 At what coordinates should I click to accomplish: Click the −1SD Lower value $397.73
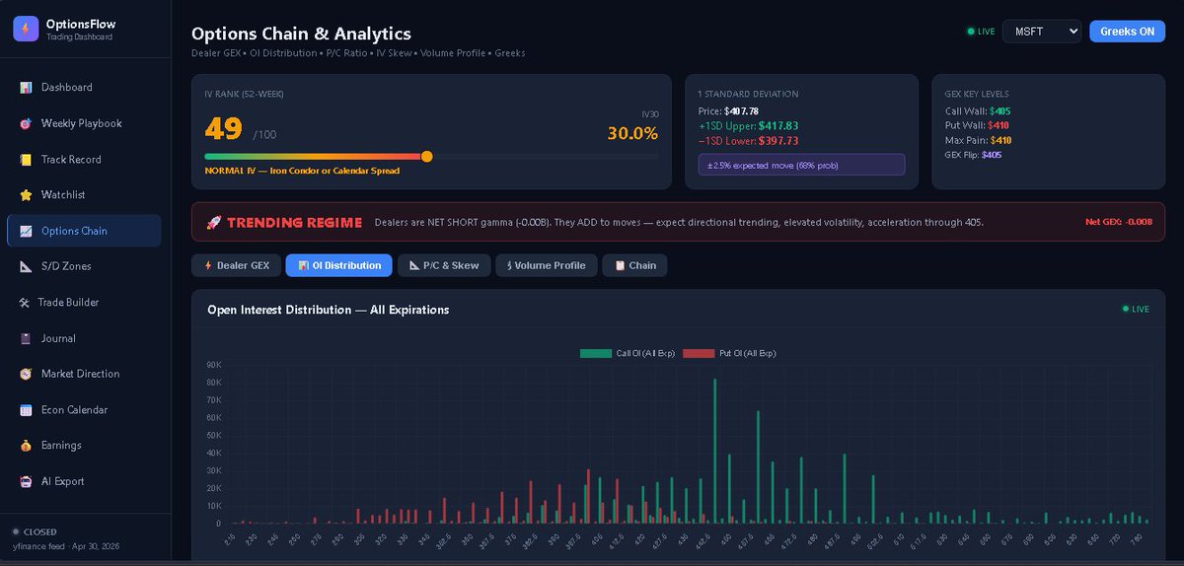tap(778, 141)
